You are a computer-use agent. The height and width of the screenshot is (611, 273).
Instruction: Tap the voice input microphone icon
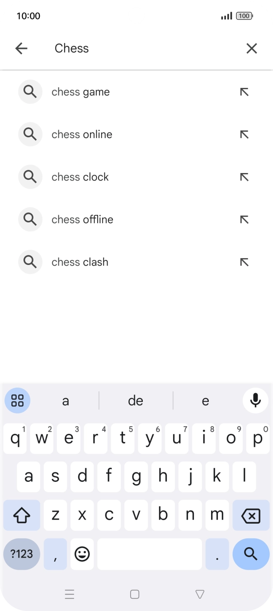click(x=256, y=400)
